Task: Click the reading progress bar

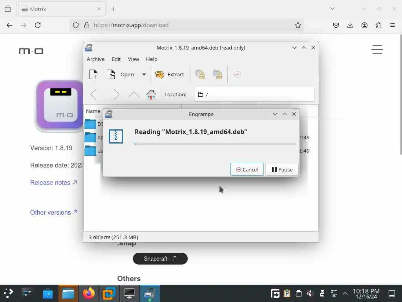Action: pyautogui.click(x=216, y=144)
